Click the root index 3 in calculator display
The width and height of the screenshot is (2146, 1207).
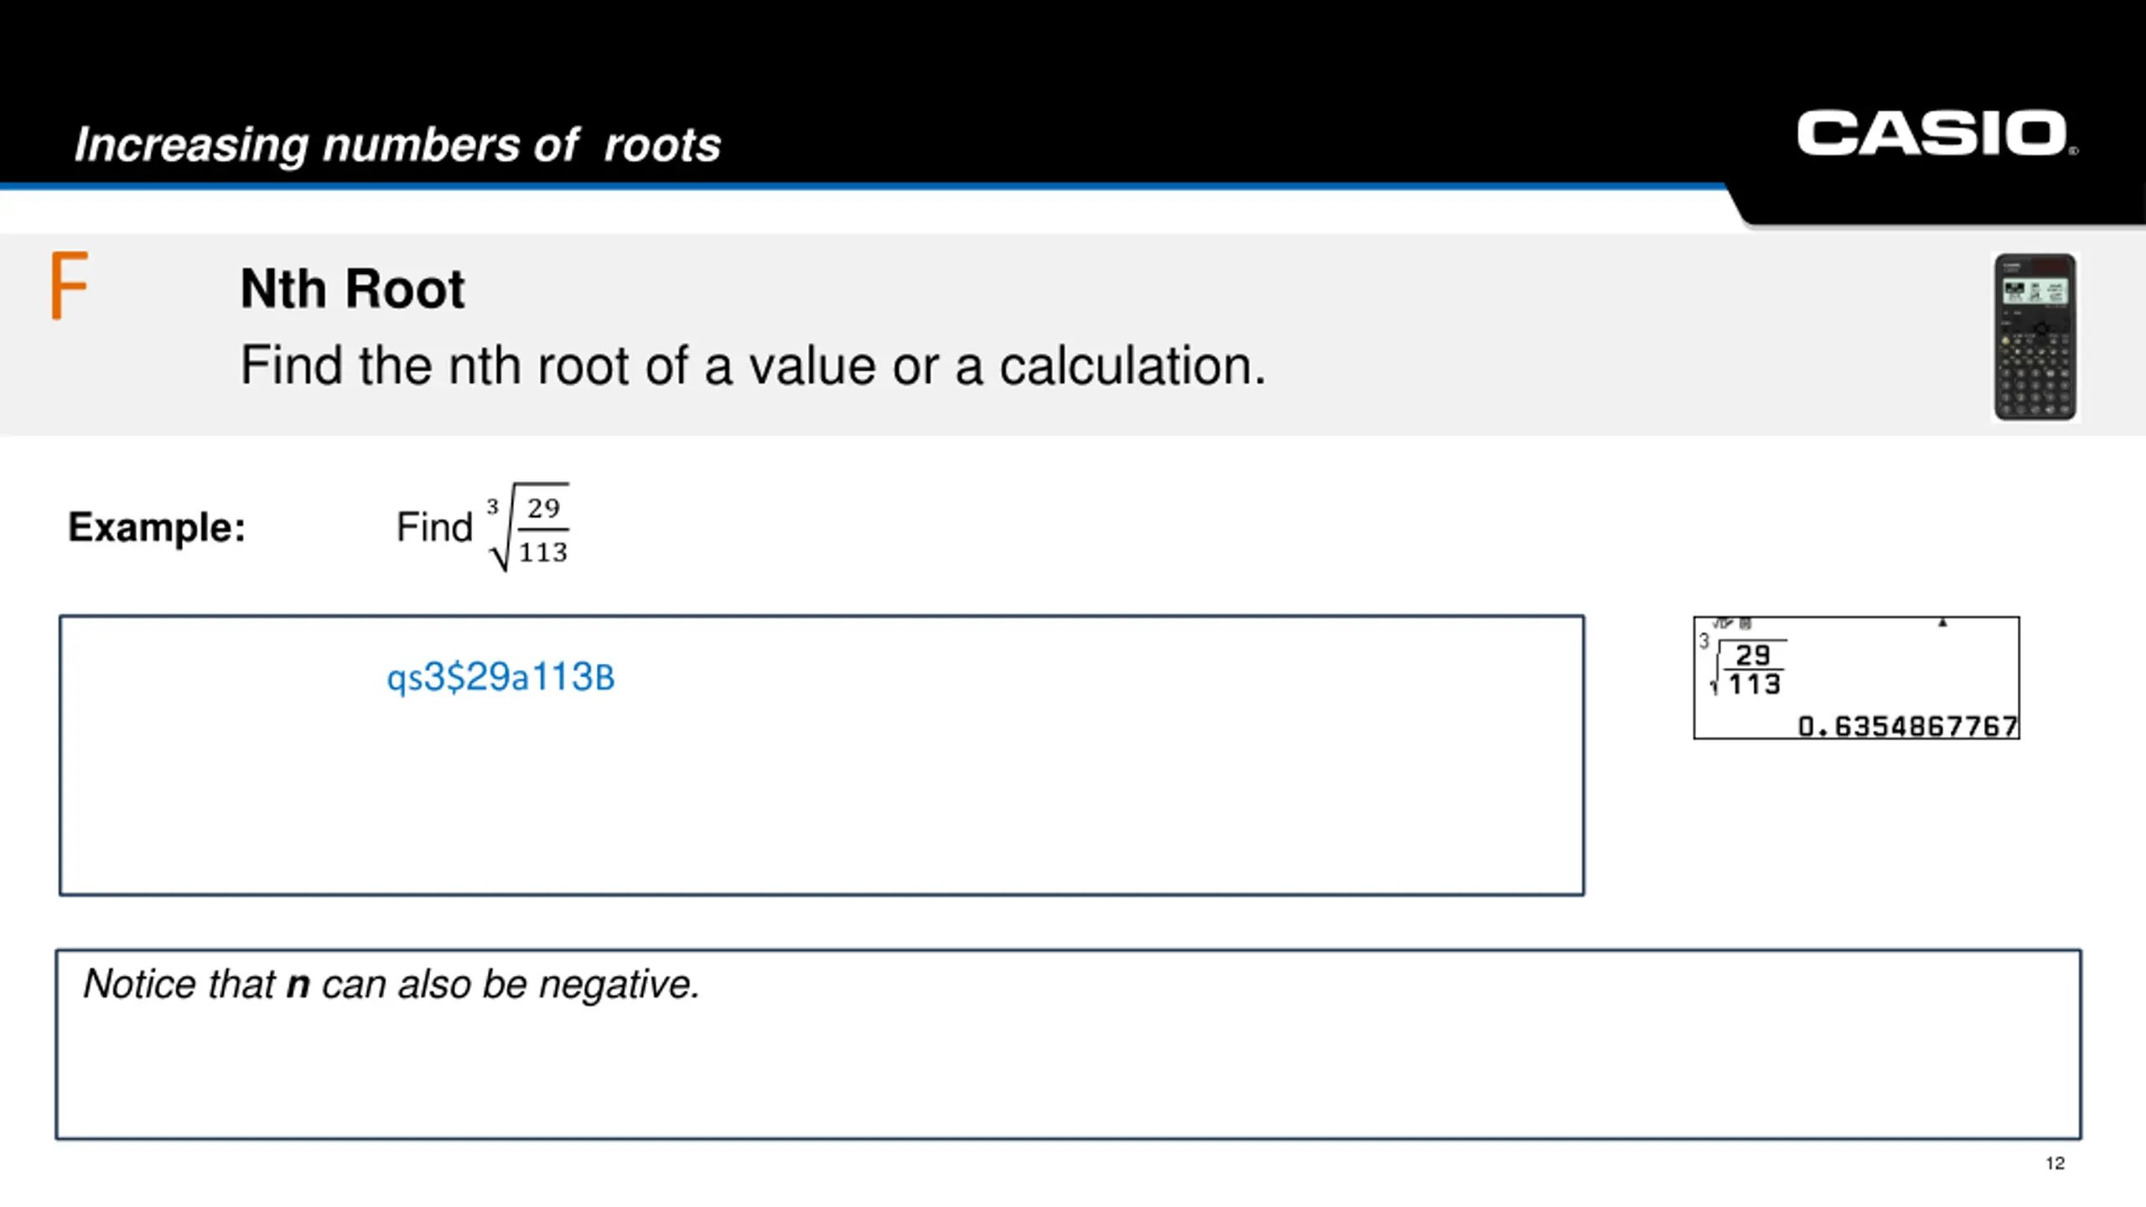coord(1703,641)
